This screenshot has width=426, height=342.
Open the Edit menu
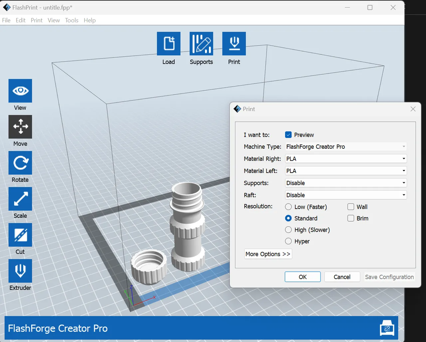pyautogui.click(x=21, y=20)
